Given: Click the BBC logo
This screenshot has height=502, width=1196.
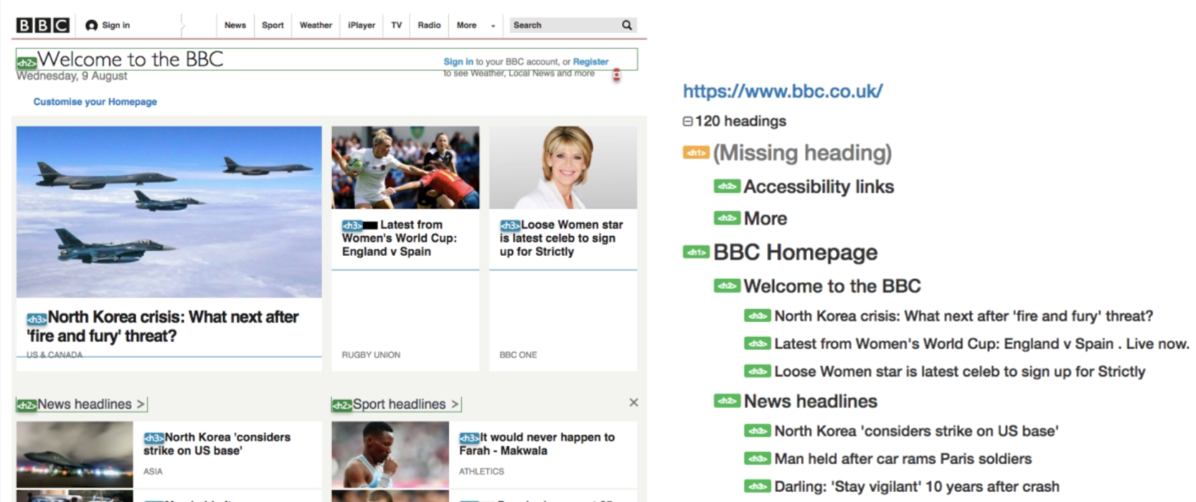Looking at the screenshot, I should [43, 25].
